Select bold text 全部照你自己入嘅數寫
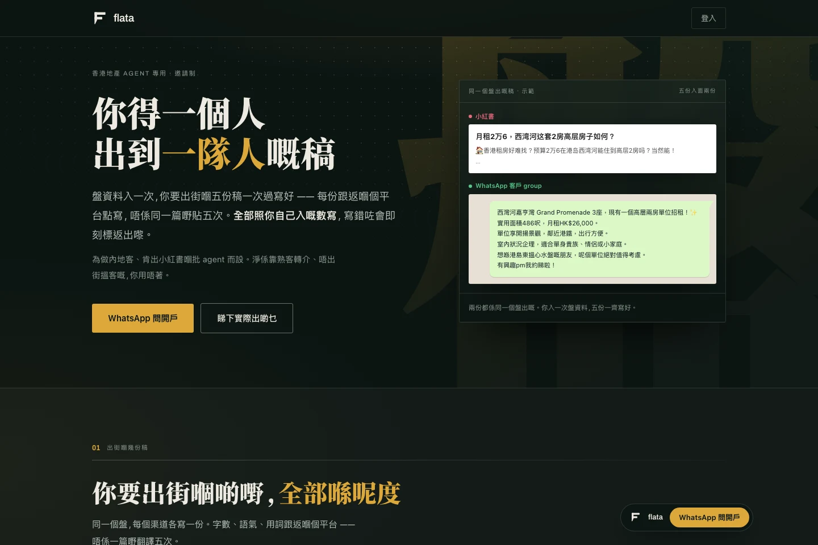The height and width of the screenshot is (545, 818). [285, 216]
